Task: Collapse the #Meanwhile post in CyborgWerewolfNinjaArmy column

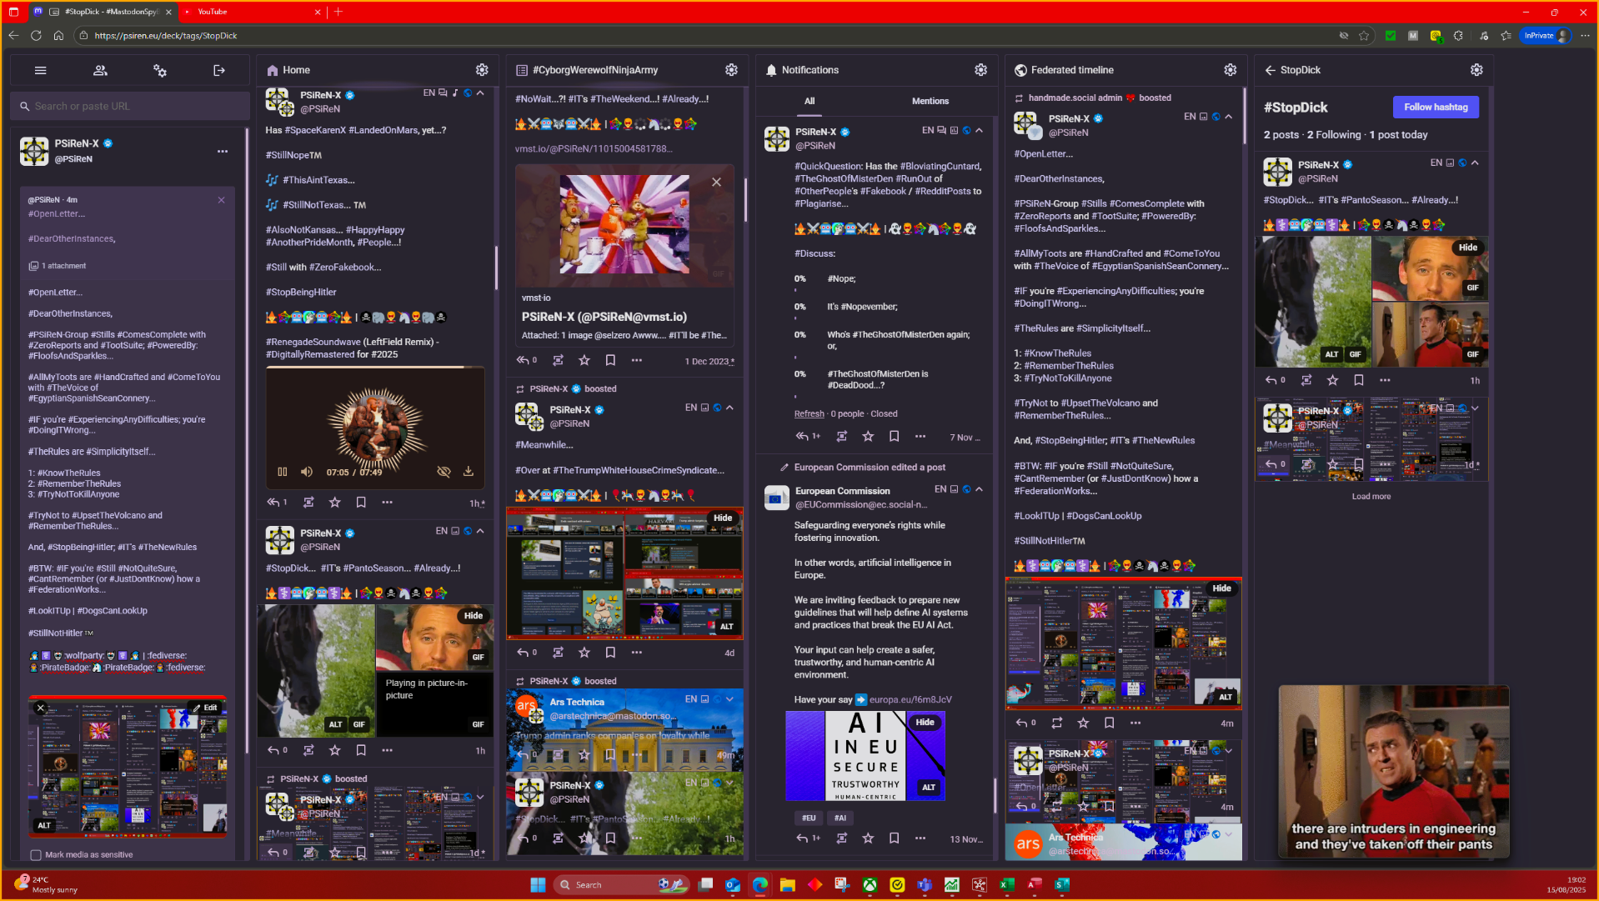Action: click(x=729, y=408)
